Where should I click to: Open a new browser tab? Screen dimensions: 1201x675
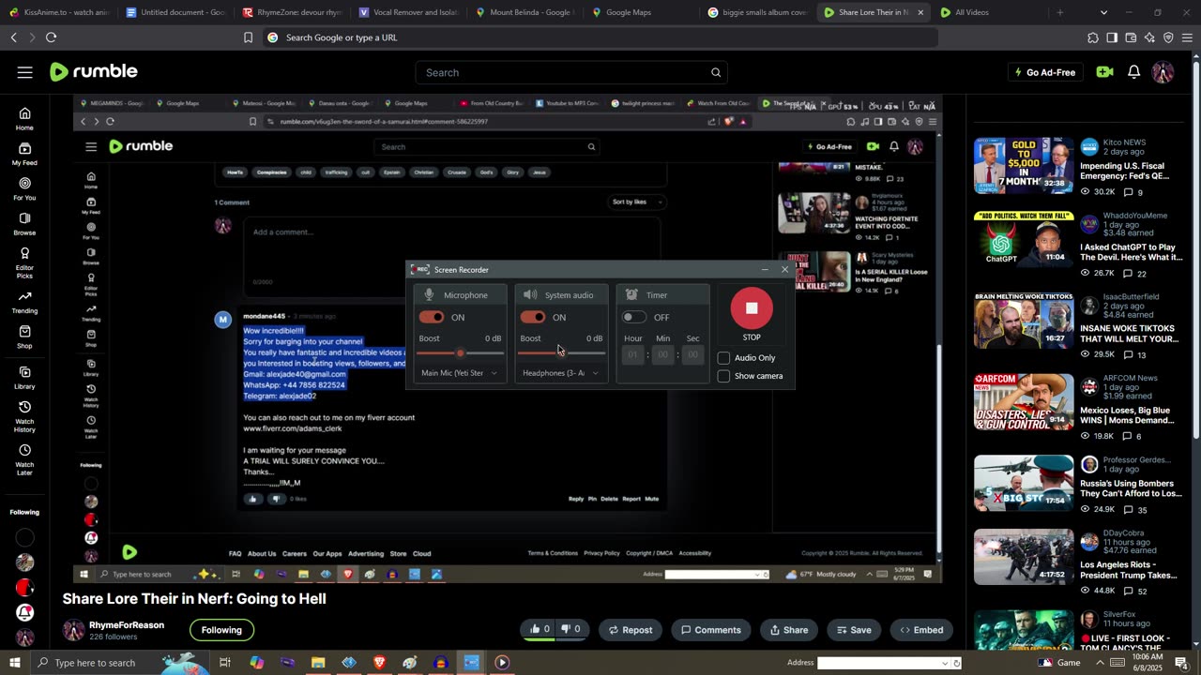click(1060, 12)
